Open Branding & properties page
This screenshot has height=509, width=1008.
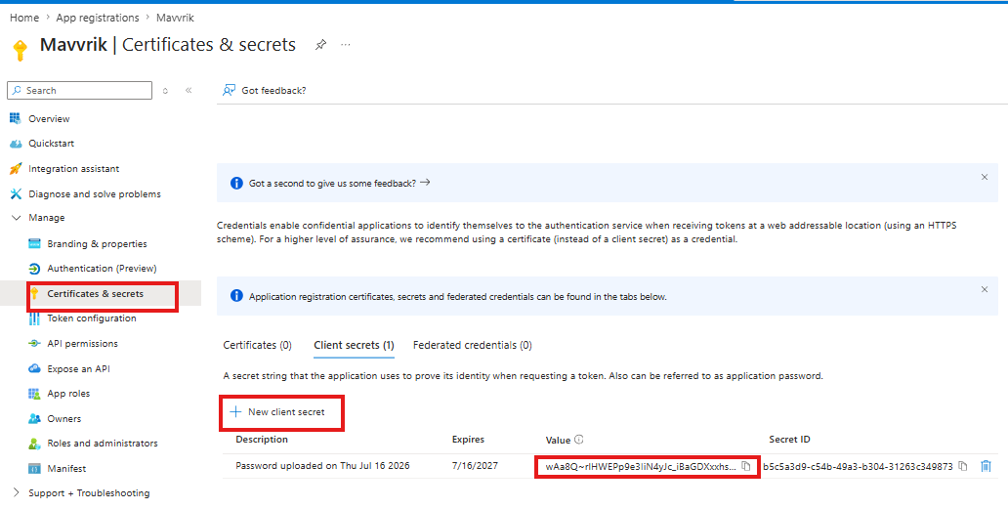tap(97, 243)
